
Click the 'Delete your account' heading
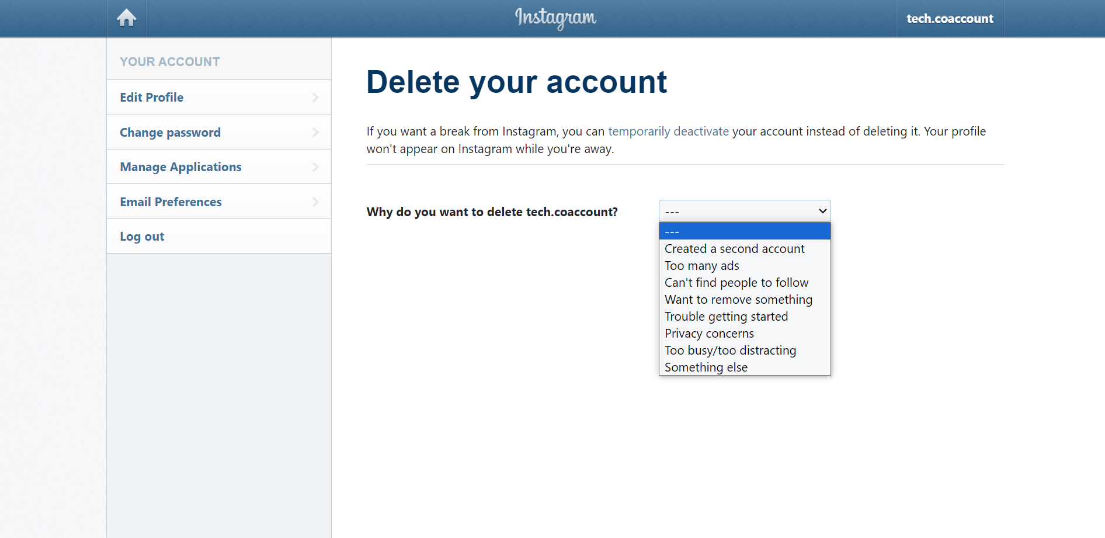coord(516,82)
